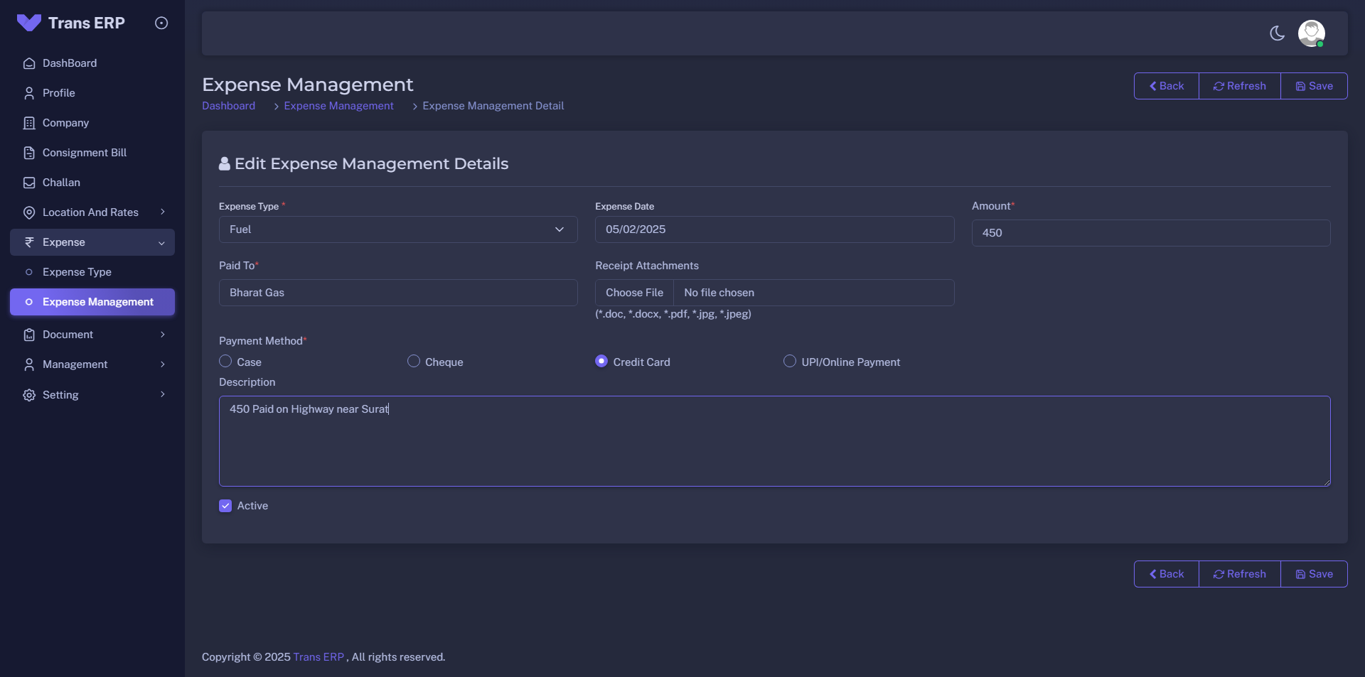Click the top Refresh button
This screenshot has width=1365, height=677.
[1240, 86]
